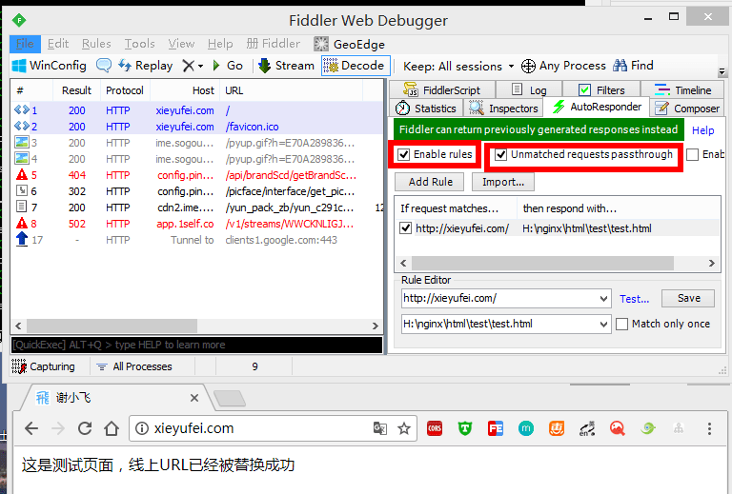Expand the match URL dropdown arrow
732x494 pixels.
[604, 298]
